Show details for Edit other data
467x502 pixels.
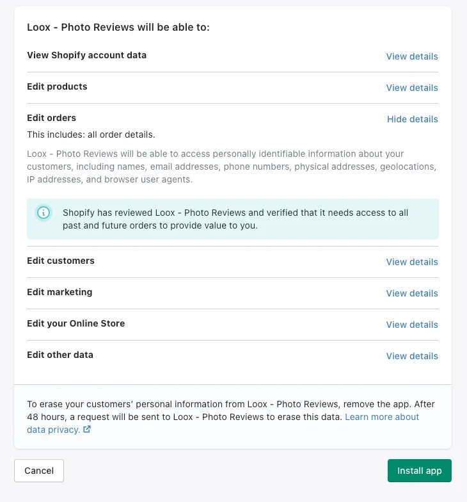[x=412, y=356]
